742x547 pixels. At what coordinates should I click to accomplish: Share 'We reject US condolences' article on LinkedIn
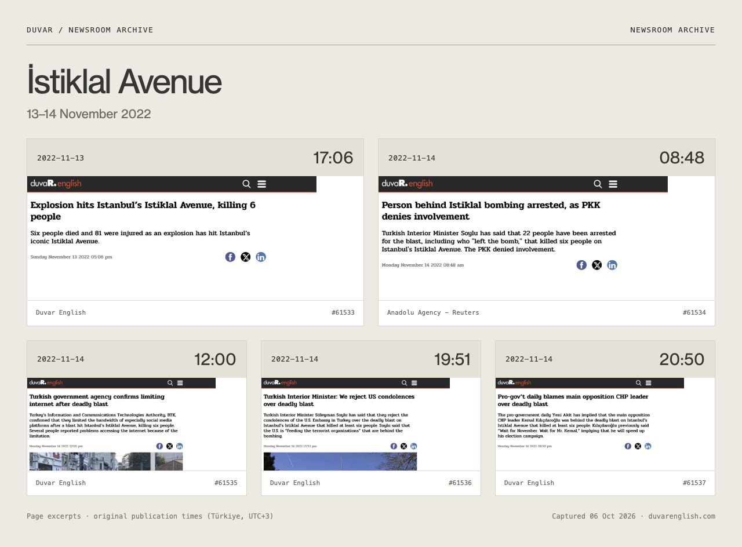click(x=413, y=446)
